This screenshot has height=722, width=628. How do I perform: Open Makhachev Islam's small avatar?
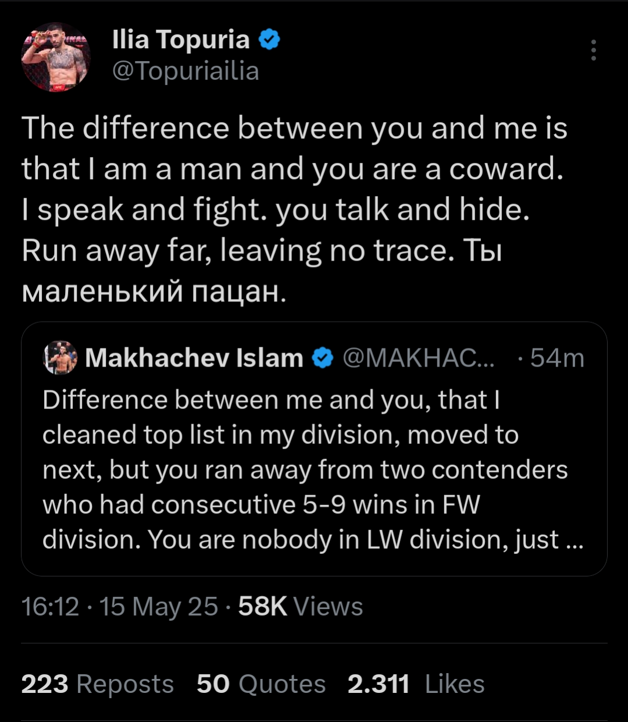pyautogui.click(x=60, y=358)
